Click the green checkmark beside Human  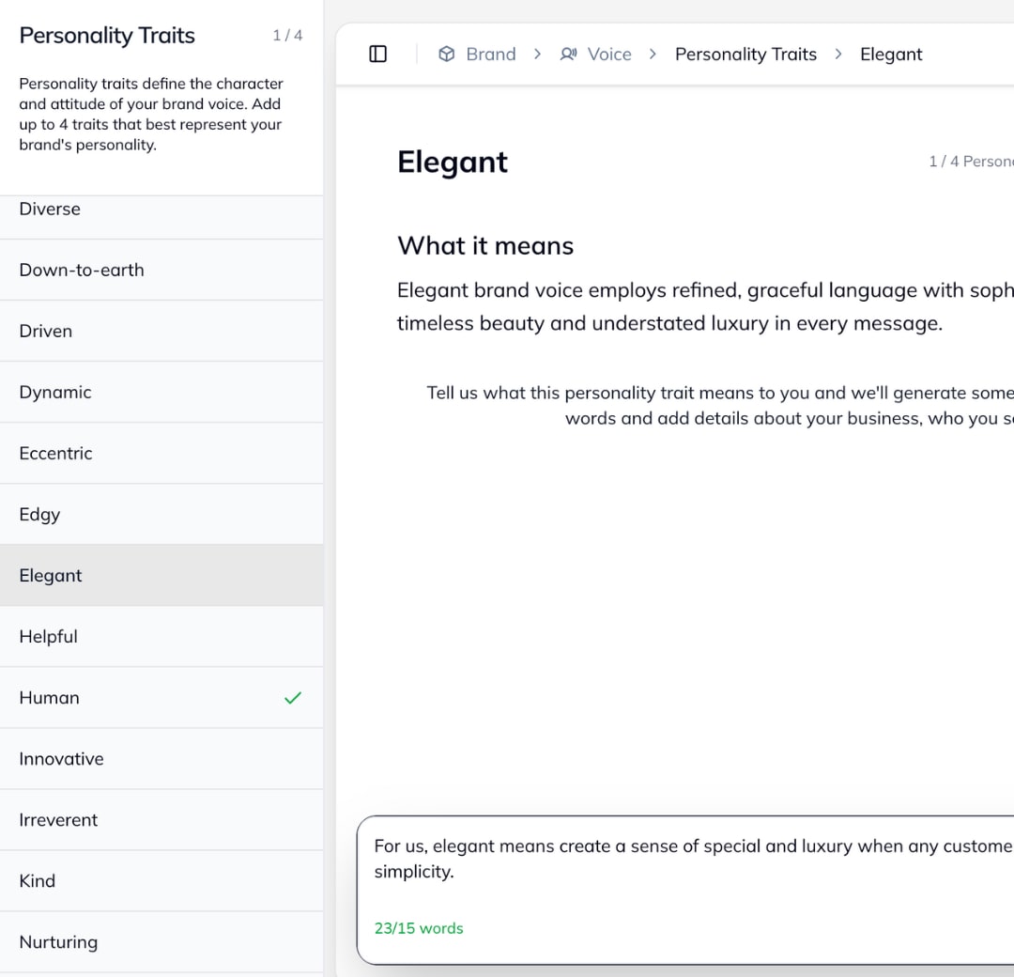pos(293,698)
